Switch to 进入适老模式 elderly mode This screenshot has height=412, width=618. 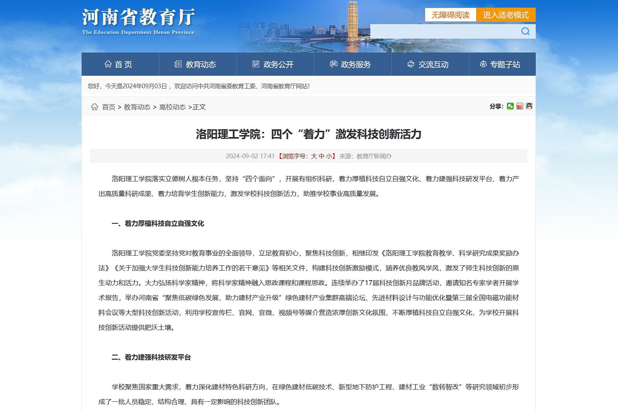(x=506, y=15)
